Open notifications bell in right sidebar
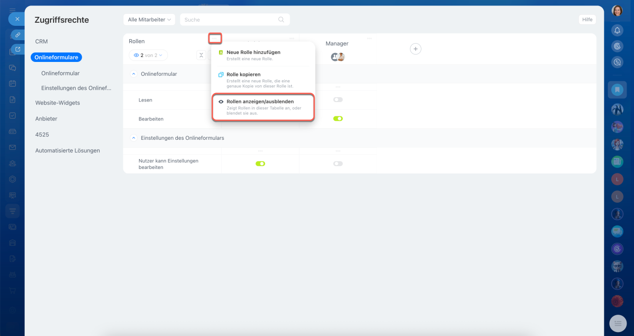The image size is (634, 336). pos(617,30)
